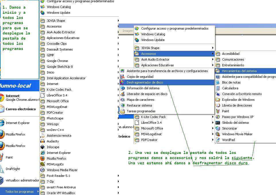Open Asistente para compatibilidad de programas icon
This screenshot has width=276, height=195.
[x=218, y=77]
